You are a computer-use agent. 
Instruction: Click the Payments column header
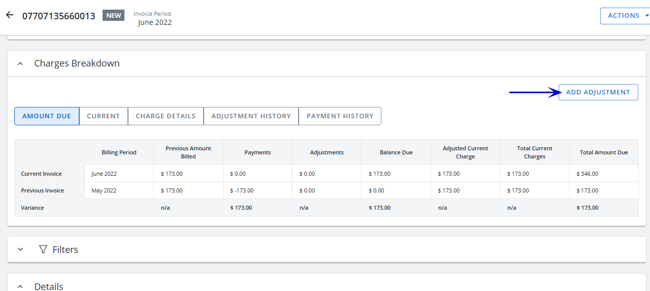point(257,152)
